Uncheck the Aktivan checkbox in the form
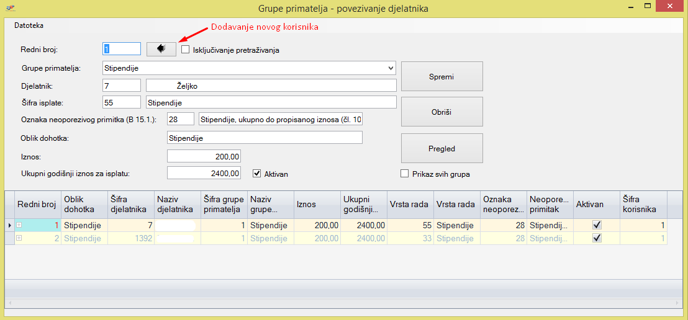Viewport: 688px width, 320px height. [257, 174]
